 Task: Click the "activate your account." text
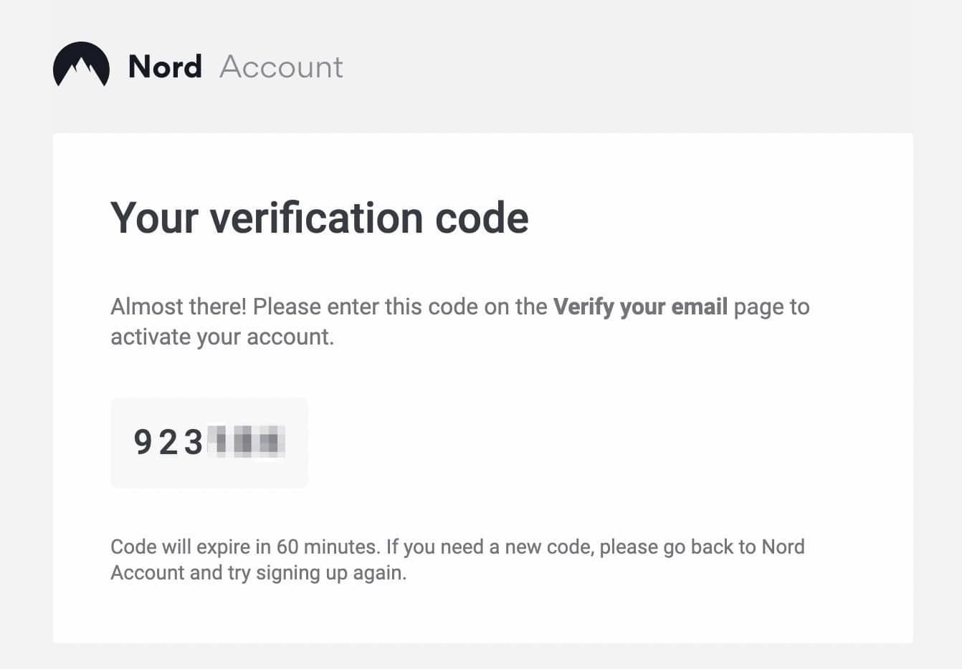(x=222, y=337)
